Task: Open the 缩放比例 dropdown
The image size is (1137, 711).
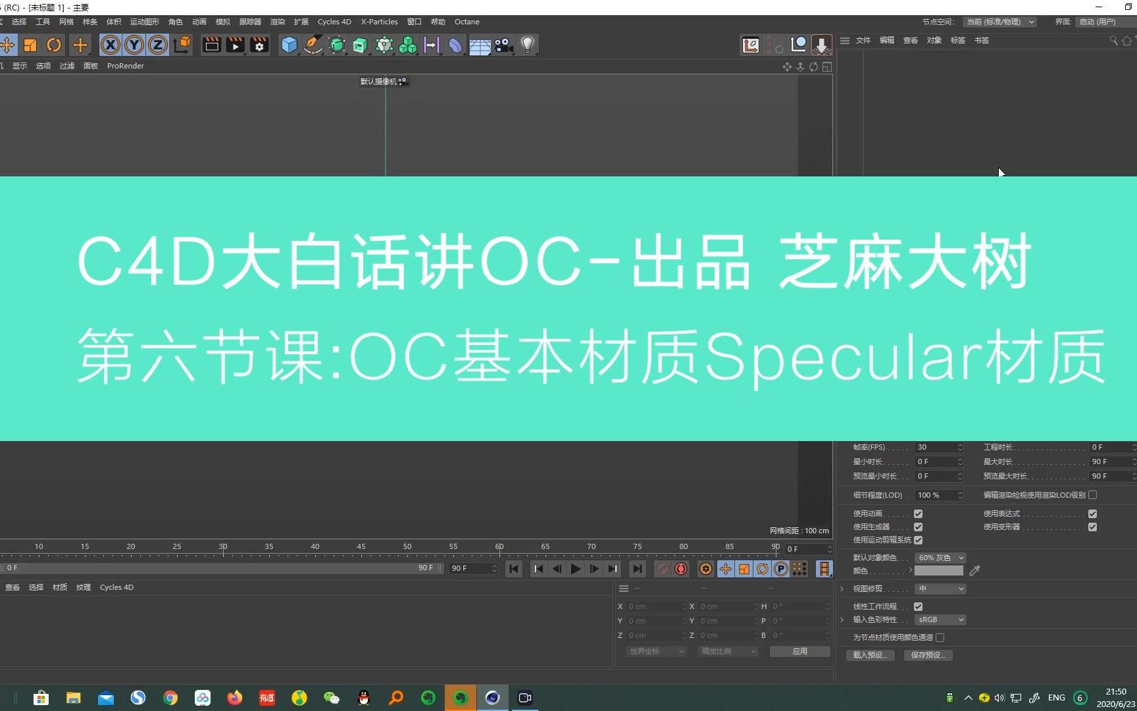Action: pos(728,651)
